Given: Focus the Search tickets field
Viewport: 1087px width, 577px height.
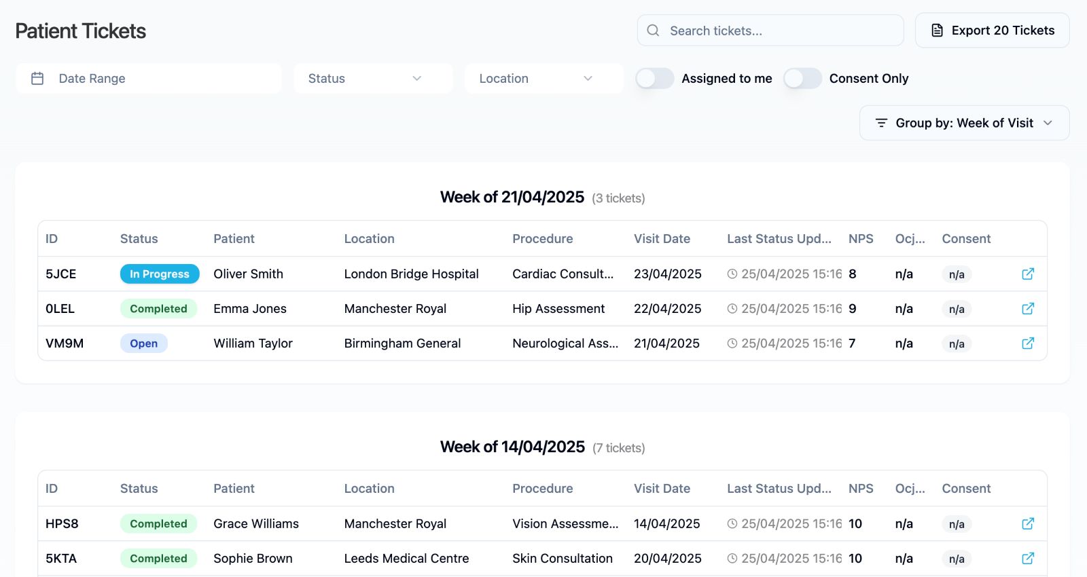Looking at the screenshot, I should 770,31.
